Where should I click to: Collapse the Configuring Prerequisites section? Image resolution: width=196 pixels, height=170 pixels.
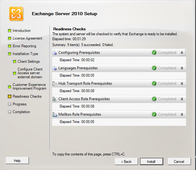tap(182, 53)
